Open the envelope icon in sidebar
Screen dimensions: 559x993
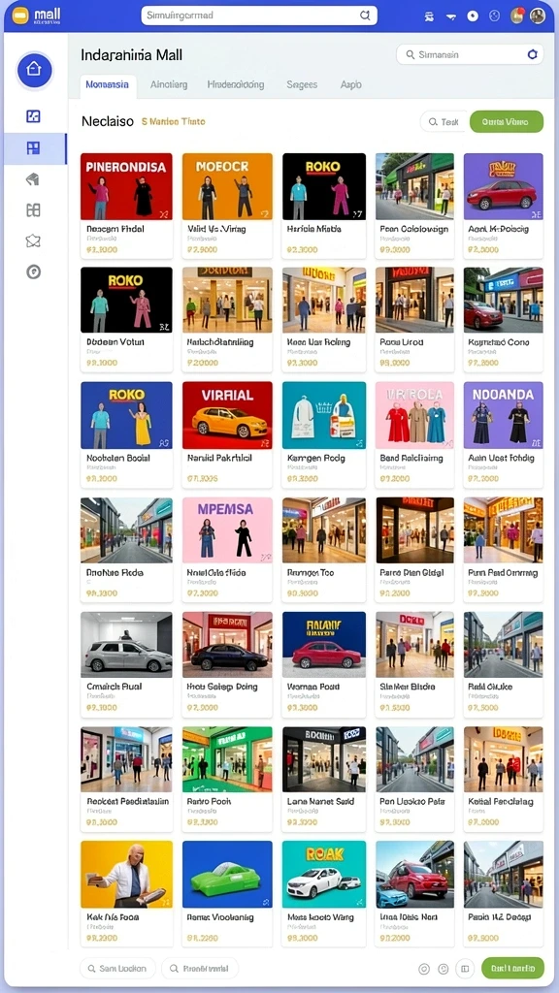click(34, 240)
